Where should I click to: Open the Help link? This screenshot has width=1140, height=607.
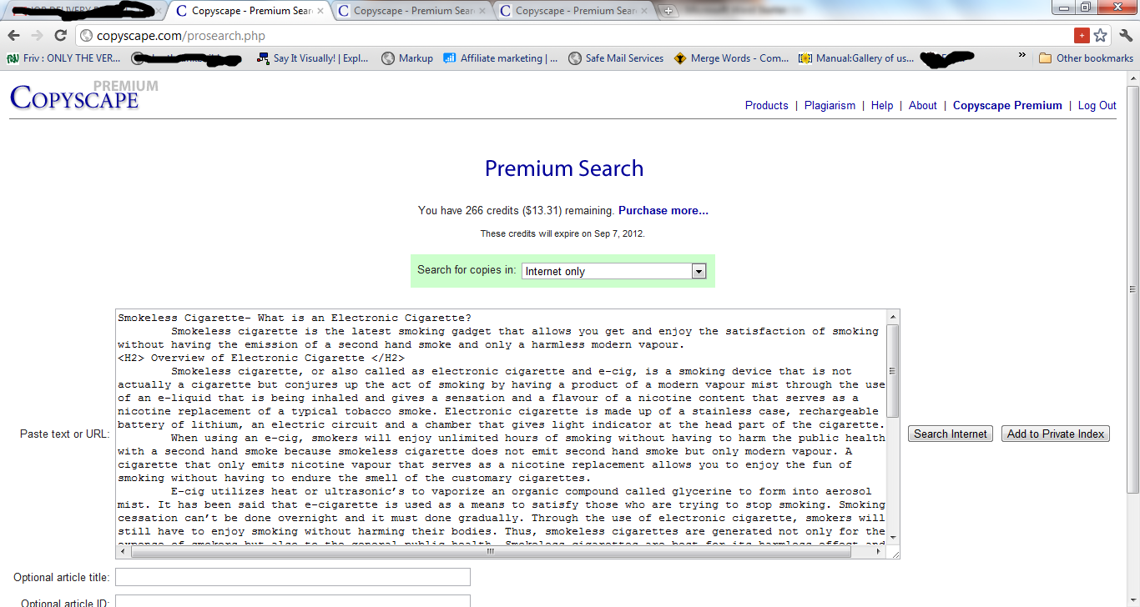pos(882,106)
